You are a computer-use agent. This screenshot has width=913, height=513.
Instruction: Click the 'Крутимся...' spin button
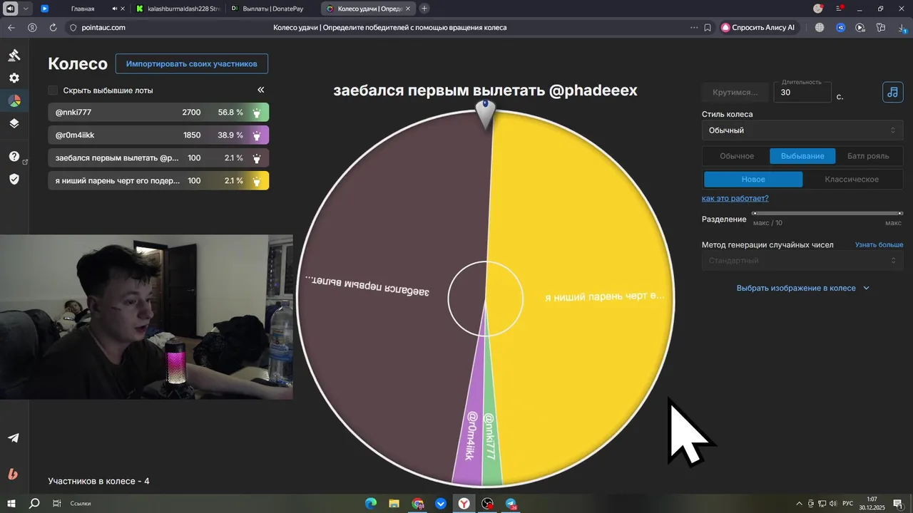point(735,92)
